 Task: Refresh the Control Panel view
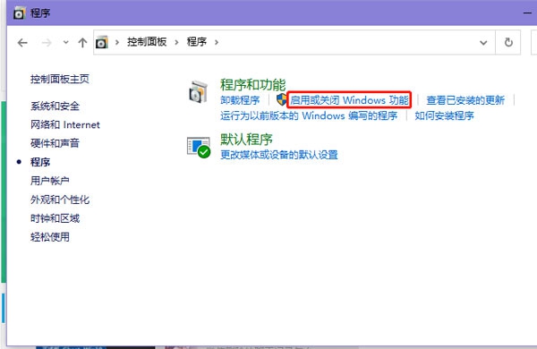(508, 42)
